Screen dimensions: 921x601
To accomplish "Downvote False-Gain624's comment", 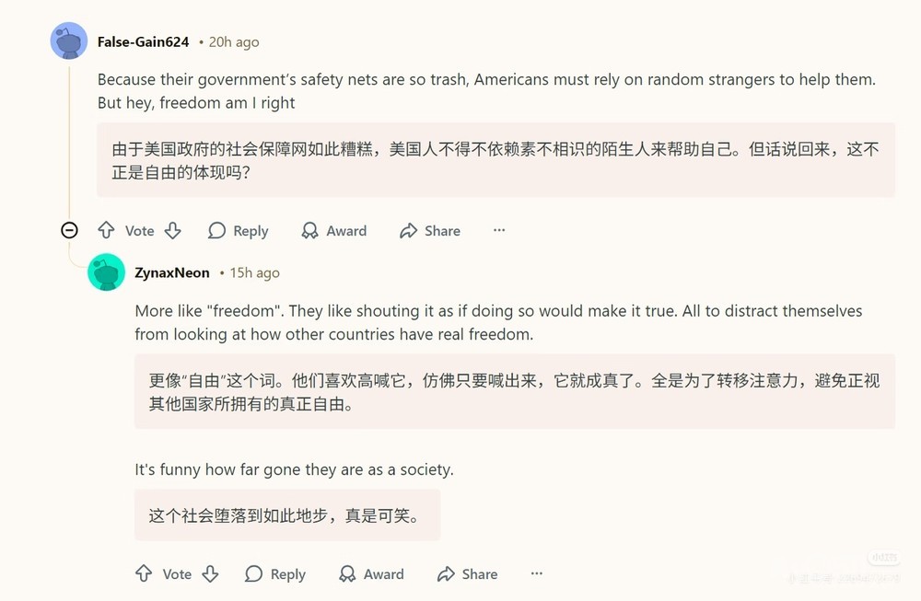I will click(172, 231).
